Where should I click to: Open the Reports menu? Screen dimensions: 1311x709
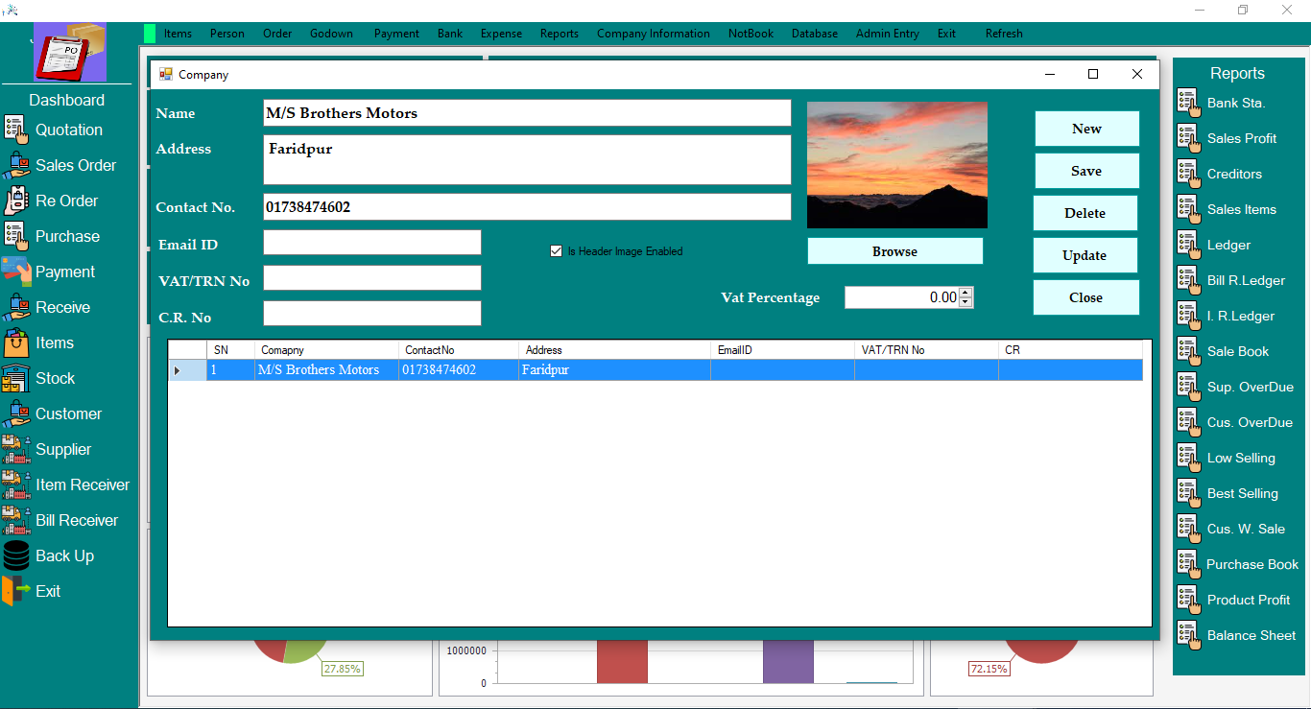559,33
